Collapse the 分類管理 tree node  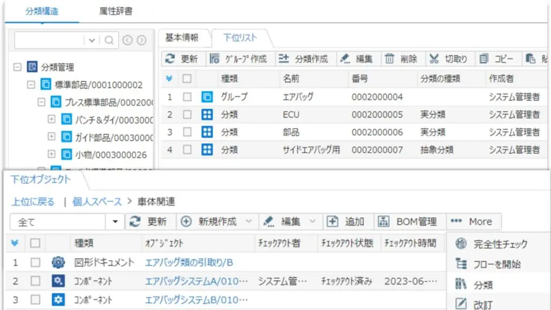(x=17, y=67)
